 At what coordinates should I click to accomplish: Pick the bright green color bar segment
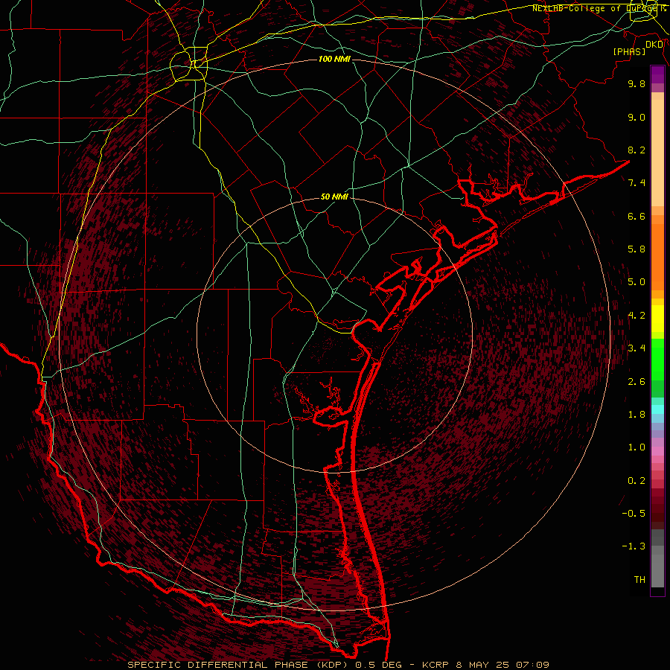657,358
